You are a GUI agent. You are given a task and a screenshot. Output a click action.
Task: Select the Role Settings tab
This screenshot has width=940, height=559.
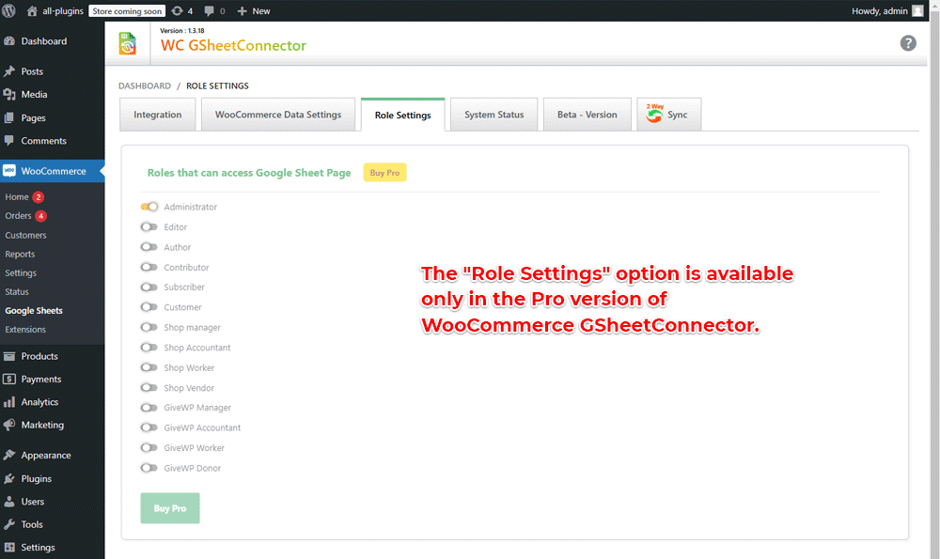tap(403, 115)
